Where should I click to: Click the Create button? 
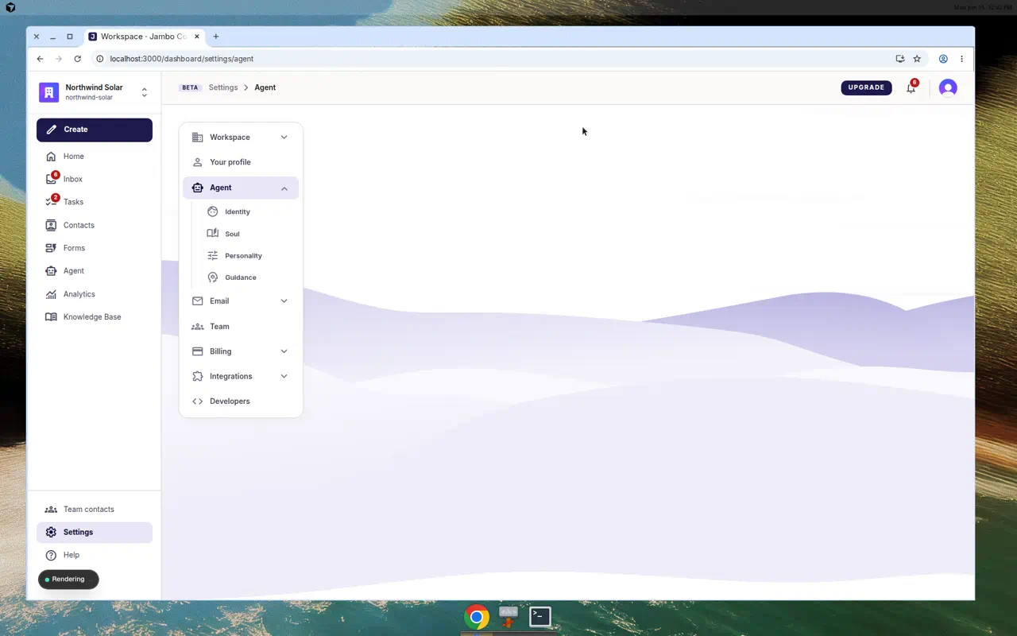[95, 130]
